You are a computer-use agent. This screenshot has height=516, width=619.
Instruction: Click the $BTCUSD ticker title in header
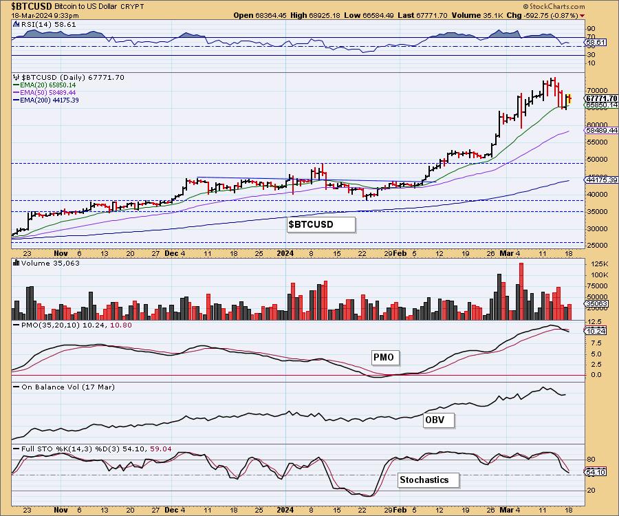click(x=32, y=6)
